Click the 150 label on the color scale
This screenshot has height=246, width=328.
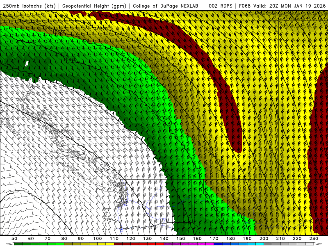(x=181, y=239)
